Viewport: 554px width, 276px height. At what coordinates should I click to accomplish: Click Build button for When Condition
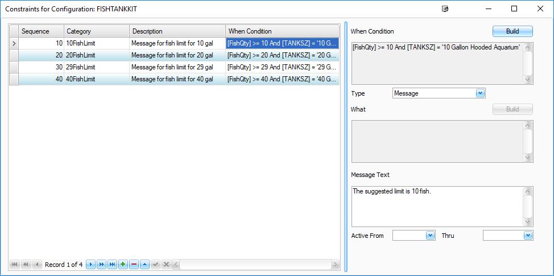click(512, 31)
